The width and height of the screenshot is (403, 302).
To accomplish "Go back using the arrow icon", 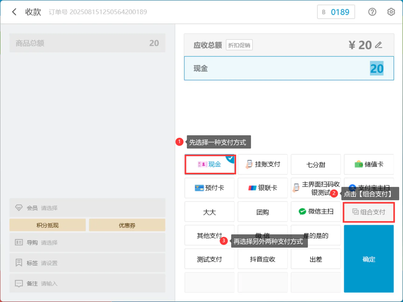I will 14,12.
